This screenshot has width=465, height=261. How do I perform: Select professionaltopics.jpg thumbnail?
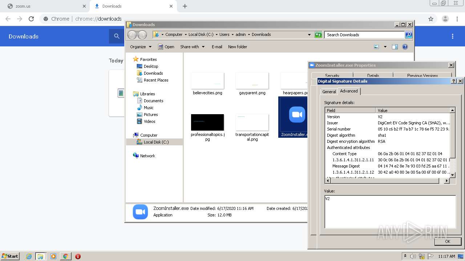click(207, 123)
